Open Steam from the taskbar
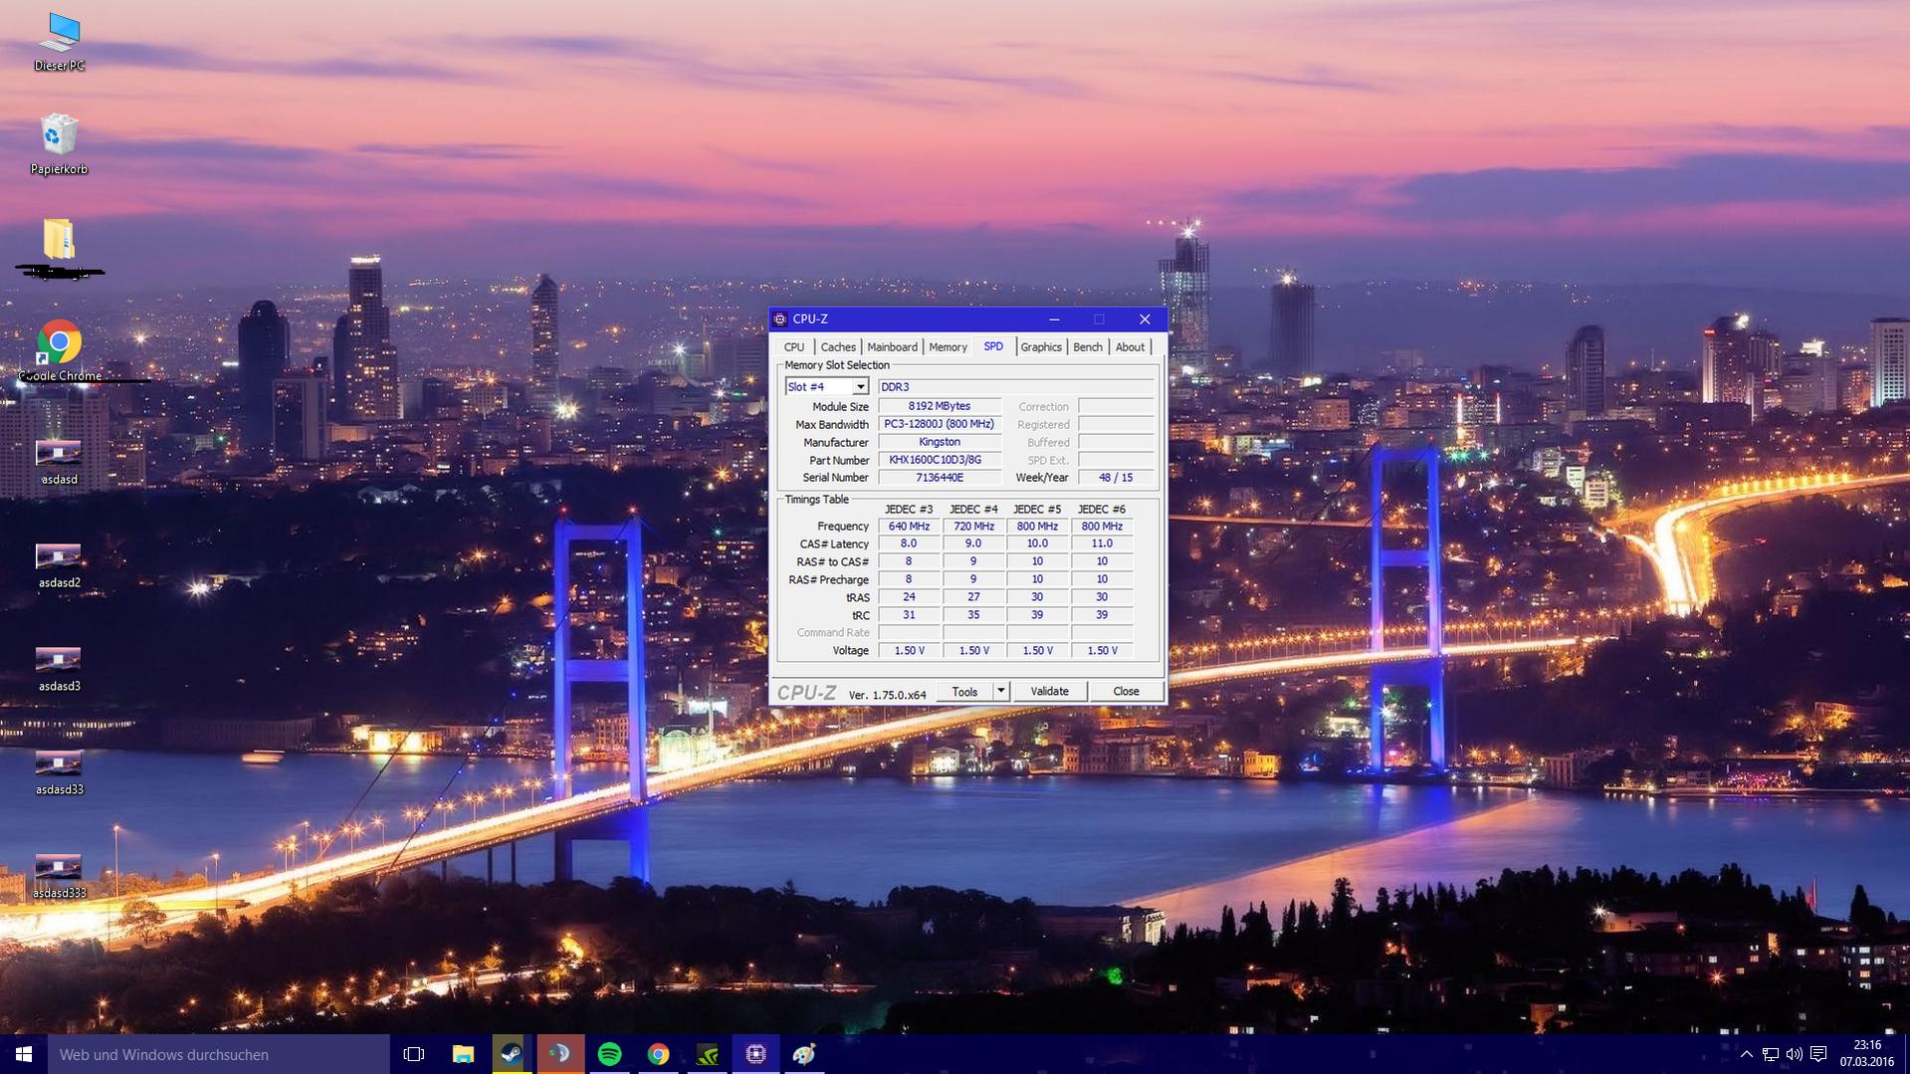This screenshot has width=1910, height=1074. [512, 1054]
